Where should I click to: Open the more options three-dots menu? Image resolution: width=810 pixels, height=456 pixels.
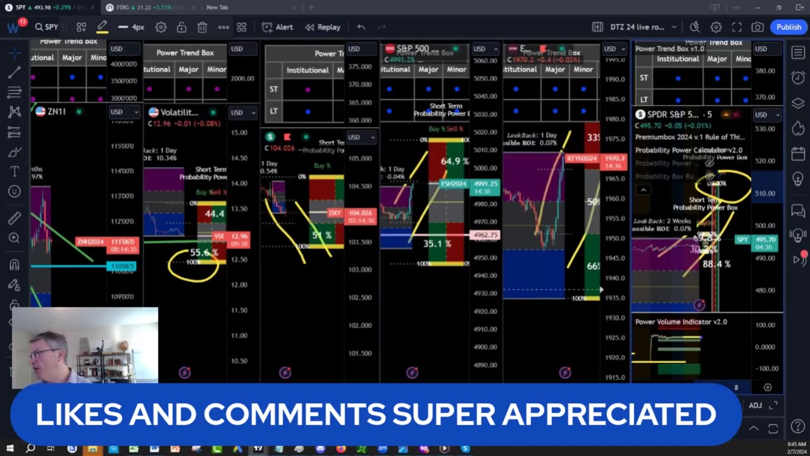point(223,27)
